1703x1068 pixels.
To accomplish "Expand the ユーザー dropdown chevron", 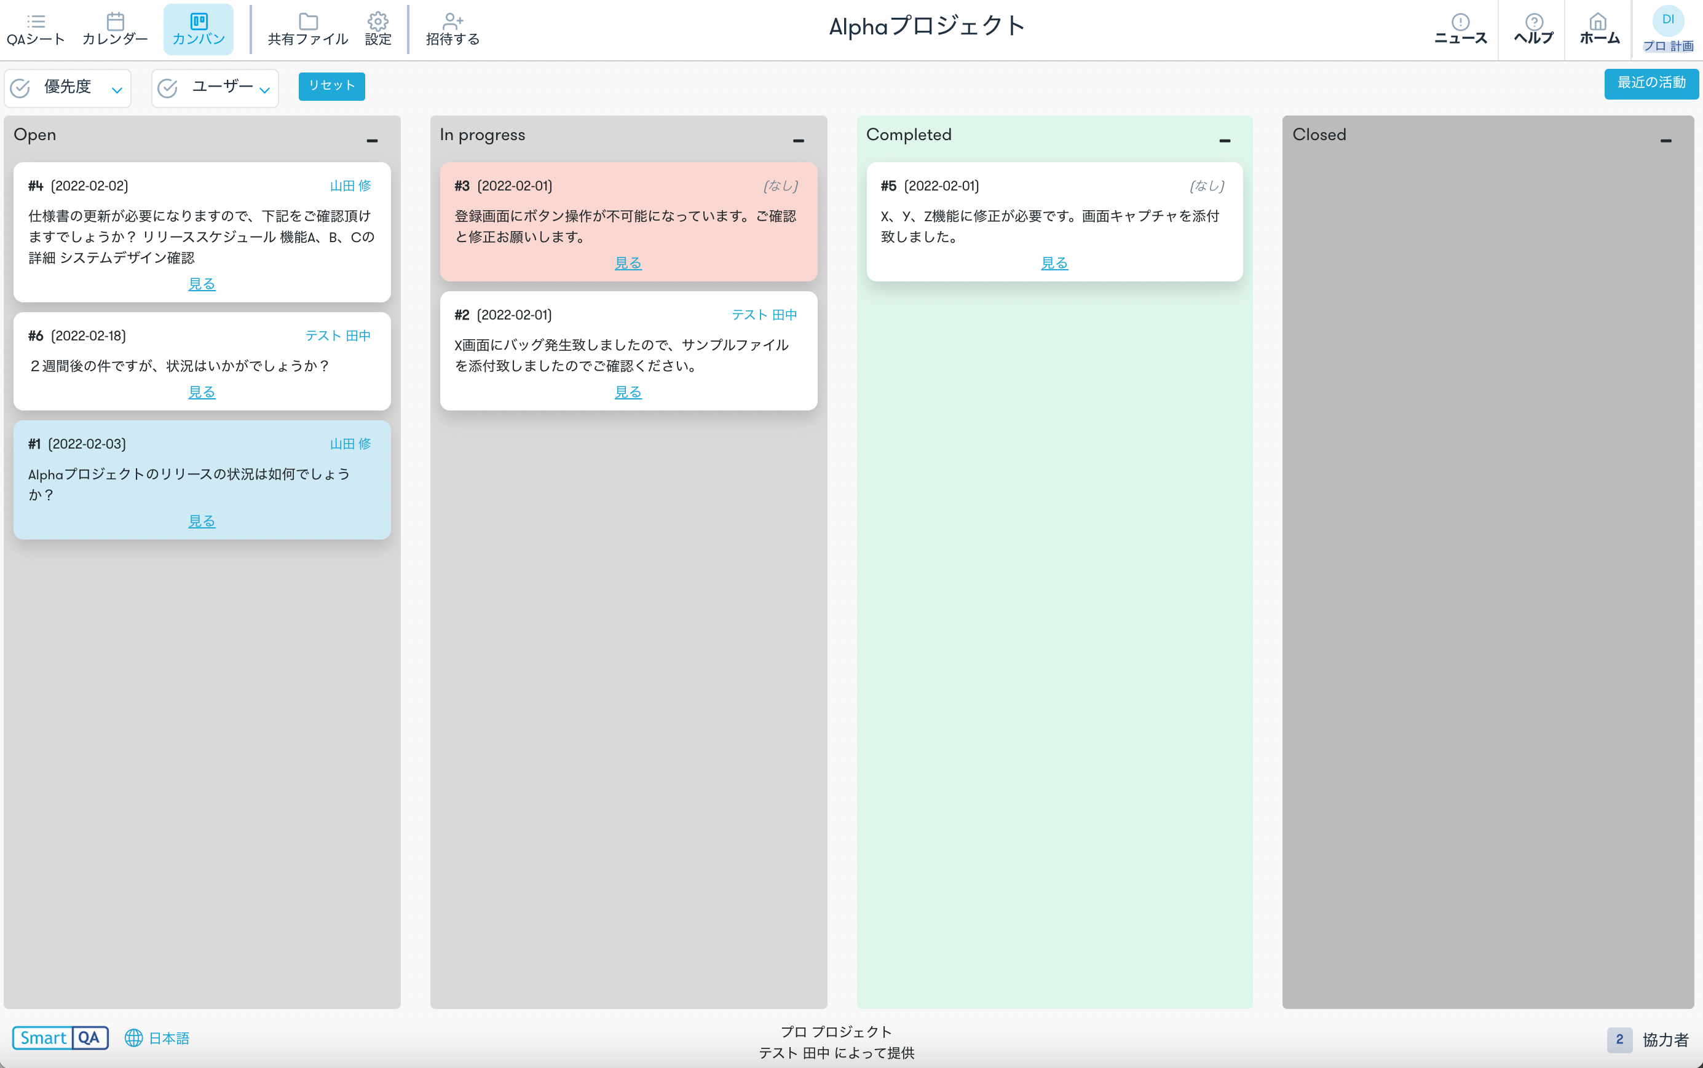I will (264, 90).
